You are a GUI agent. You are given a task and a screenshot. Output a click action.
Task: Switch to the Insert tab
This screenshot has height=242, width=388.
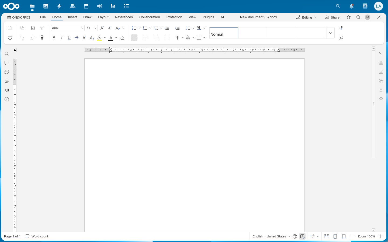click(x=72, y=17)
